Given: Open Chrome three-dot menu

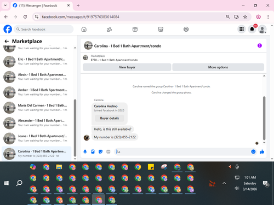Looking at the screenshot, I should pyautogui.click(x=268, y=17).
